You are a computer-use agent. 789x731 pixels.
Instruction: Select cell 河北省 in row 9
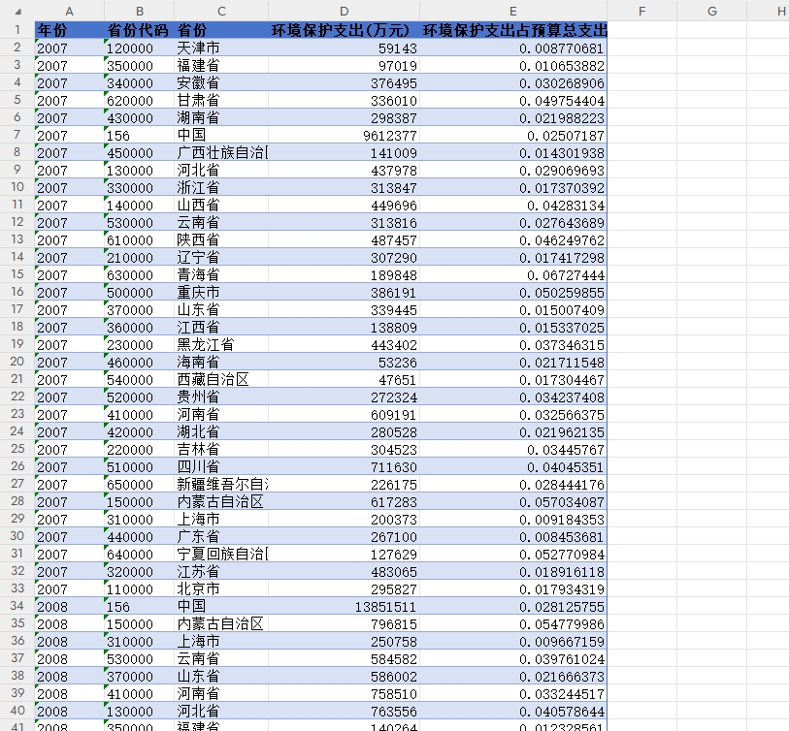[x=221, y=170]
